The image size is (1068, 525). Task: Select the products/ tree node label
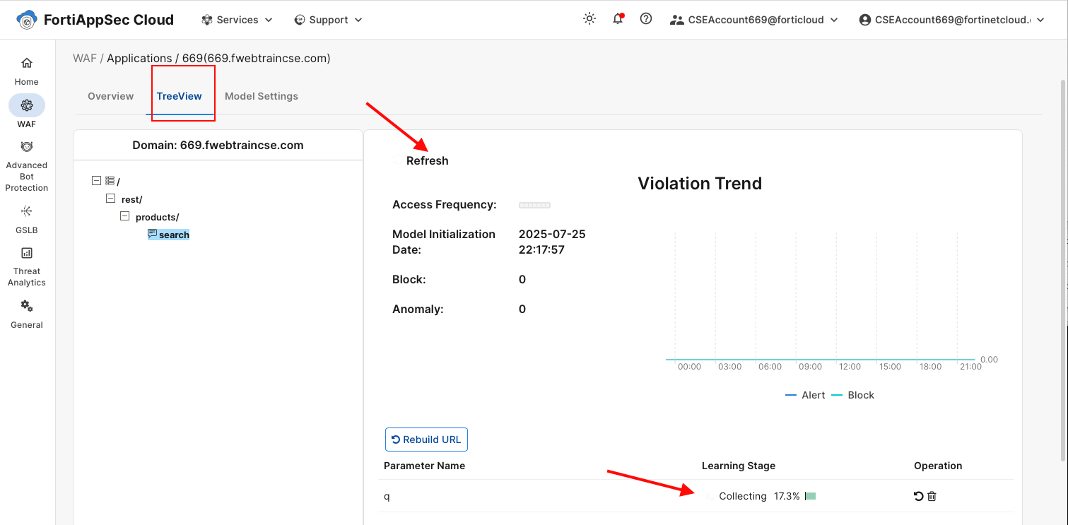[157, 217]
